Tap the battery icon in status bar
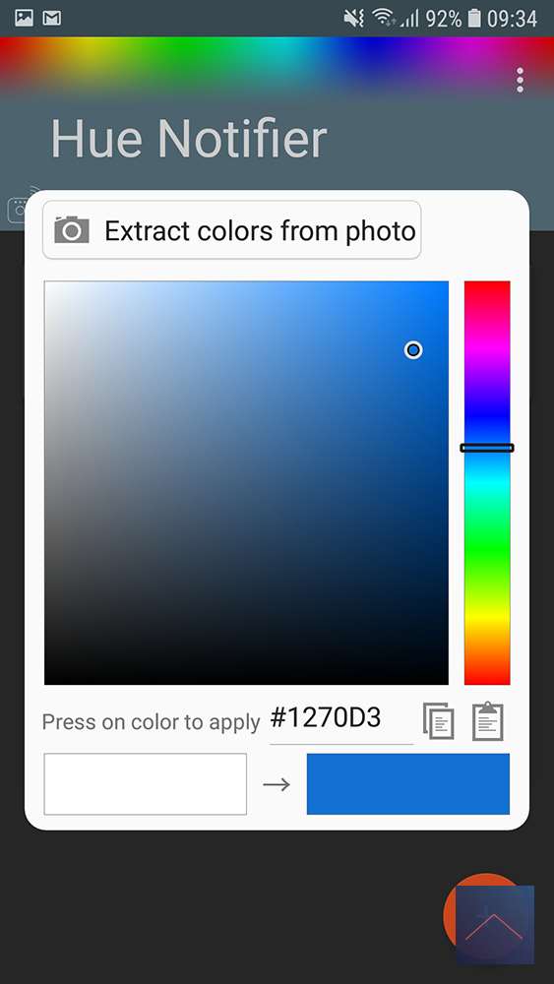 click(475, 18)
